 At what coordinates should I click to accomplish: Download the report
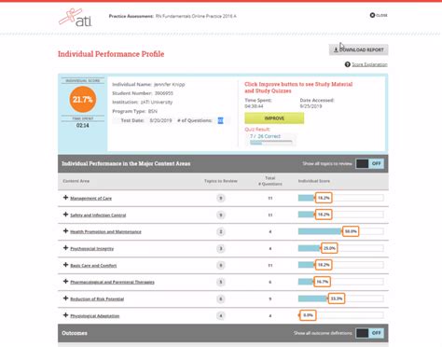pos(358,49)
